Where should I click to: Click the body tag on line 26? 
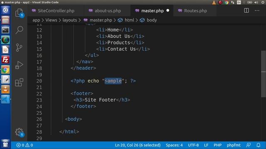(x=74, y=119)
